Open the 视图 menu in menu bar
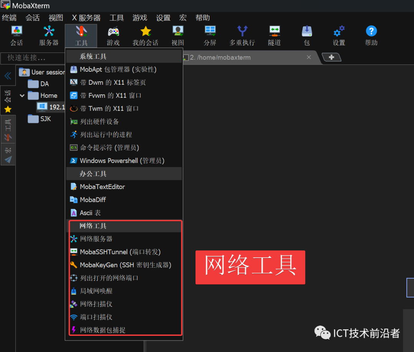This screenshot has height=352, width=414. pos(56,18)
